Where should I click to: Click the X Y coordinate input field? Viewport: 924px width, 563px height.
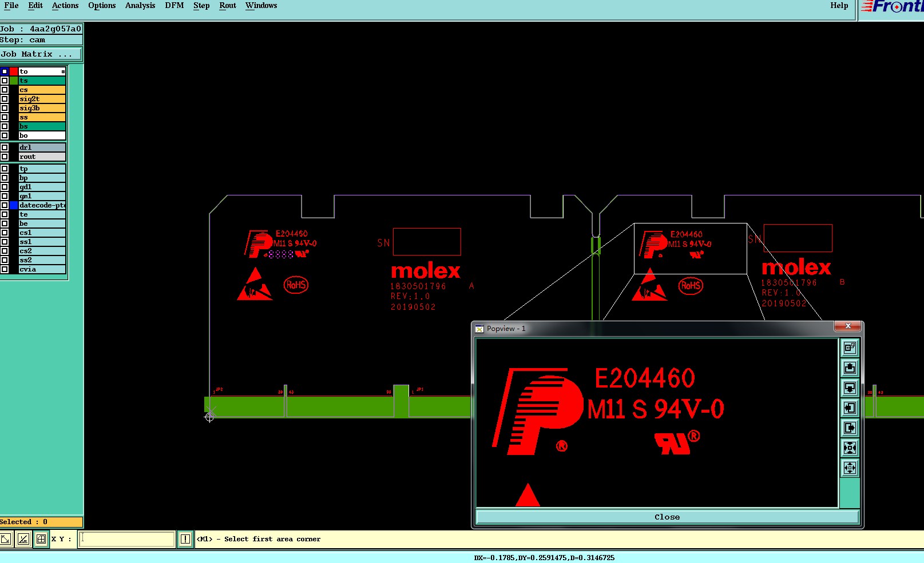[126, 539]
